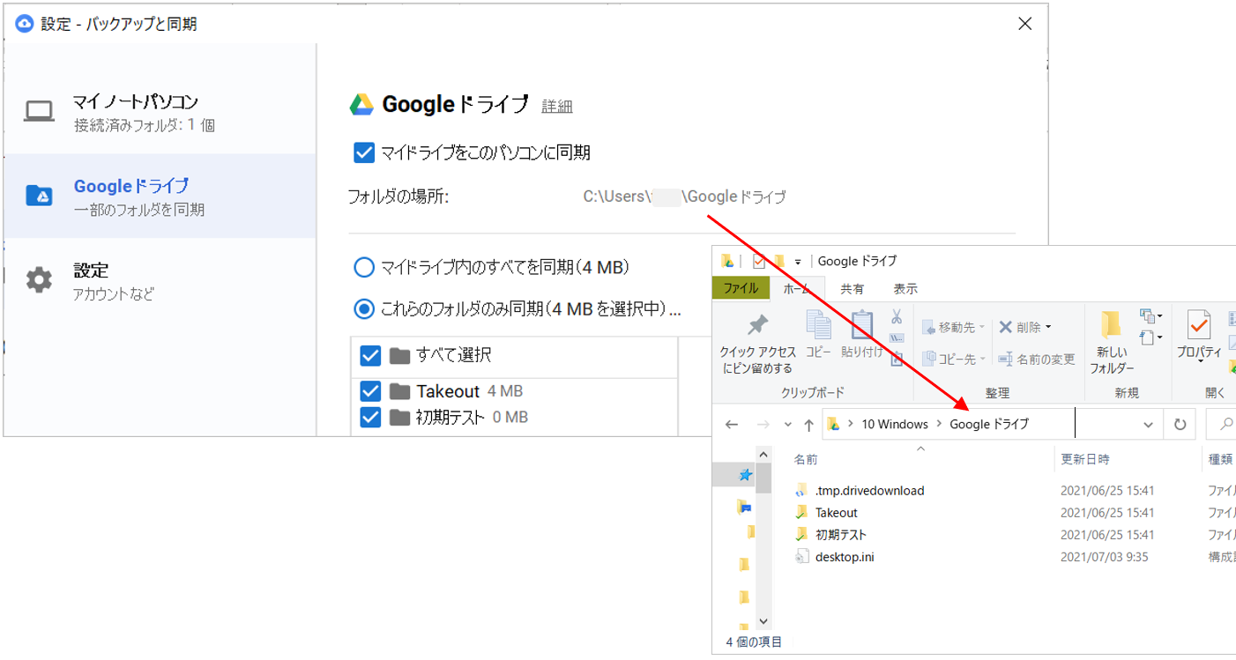Toggle the マイドライブをこのパソコンに同期 checkbox
Screen dimensions: 1236x660
[364, 153]
